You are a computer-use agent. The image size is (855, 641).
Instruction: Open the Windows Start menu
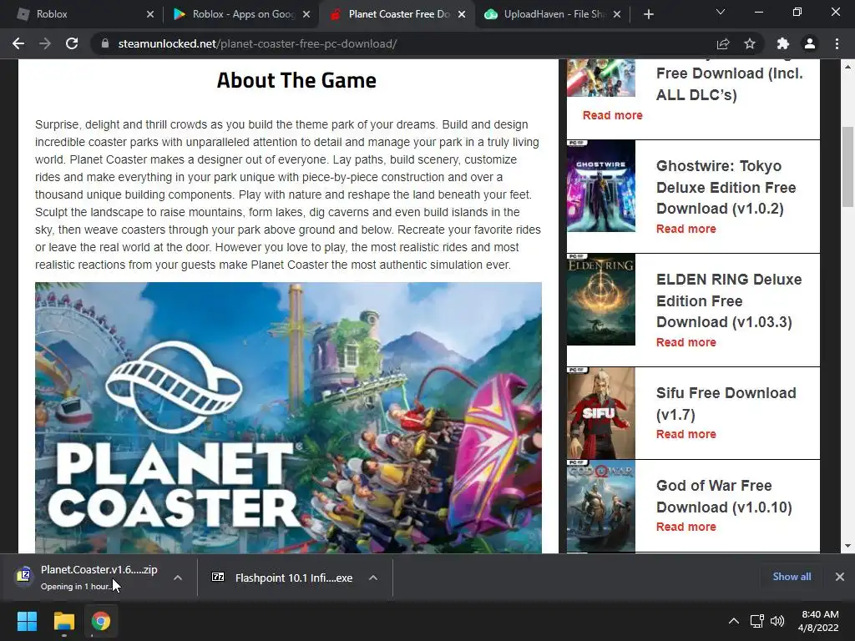coord(27,621)
